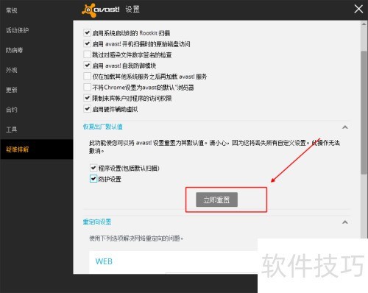Collapse the 恢复出厂默认值 section chevron
Viewport: 368px width, 293px height.
345,127
